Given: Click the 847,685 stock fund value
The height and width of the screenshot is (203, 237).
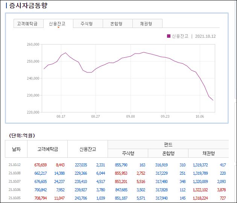Looking at the screenshot, I should tap(121, 190).
